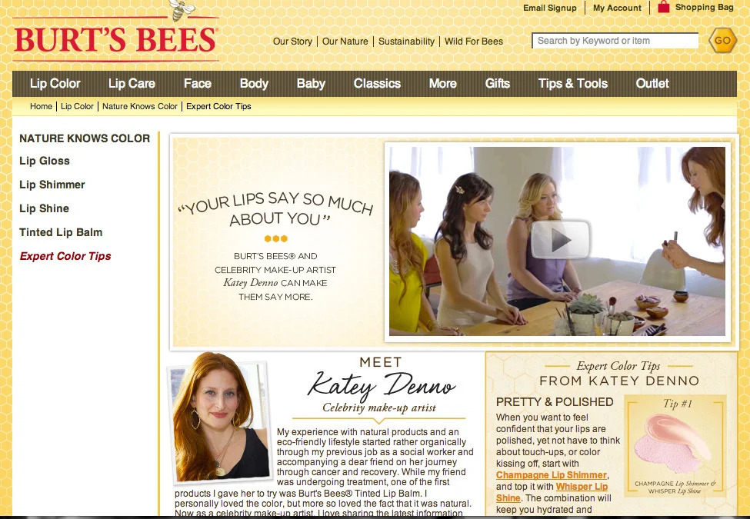Open the Champagne Lip Shimmer product link

(x=552, y=475)
